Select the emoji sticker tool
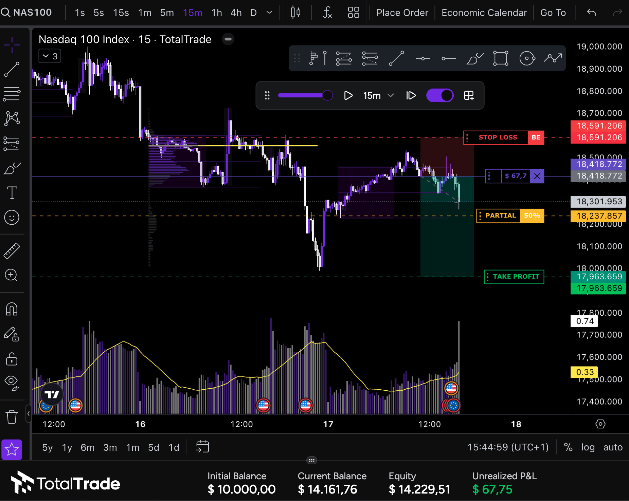This screenshot has height=501, width=629. point(12,217)
